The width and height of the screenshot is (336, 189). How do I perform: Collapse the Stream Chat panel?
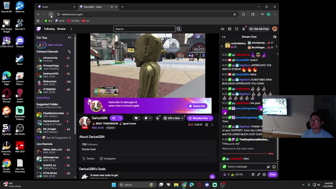coord(224,37)
